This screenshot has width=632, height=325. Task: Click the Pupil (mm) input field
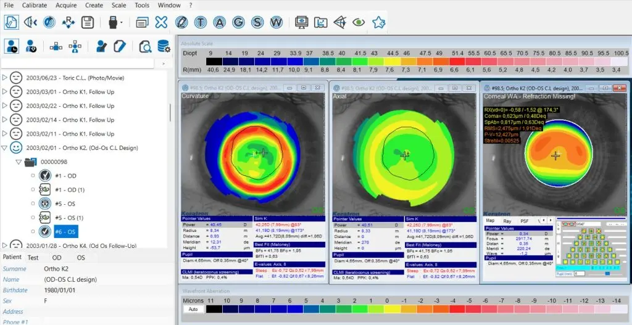(x=580, y=273)
